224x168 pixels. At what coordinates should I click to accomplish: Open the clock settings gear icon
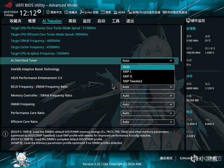pyautogui.click(x=39, y=11)
